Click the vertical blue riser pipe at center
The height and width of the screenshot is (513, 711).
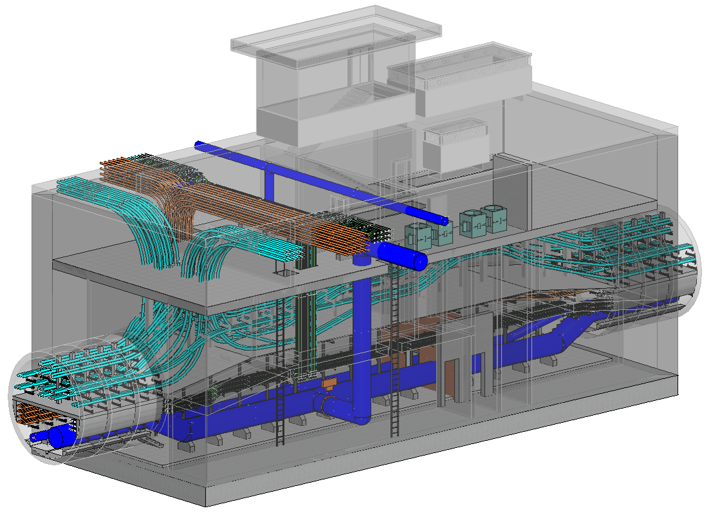[362, 335]
